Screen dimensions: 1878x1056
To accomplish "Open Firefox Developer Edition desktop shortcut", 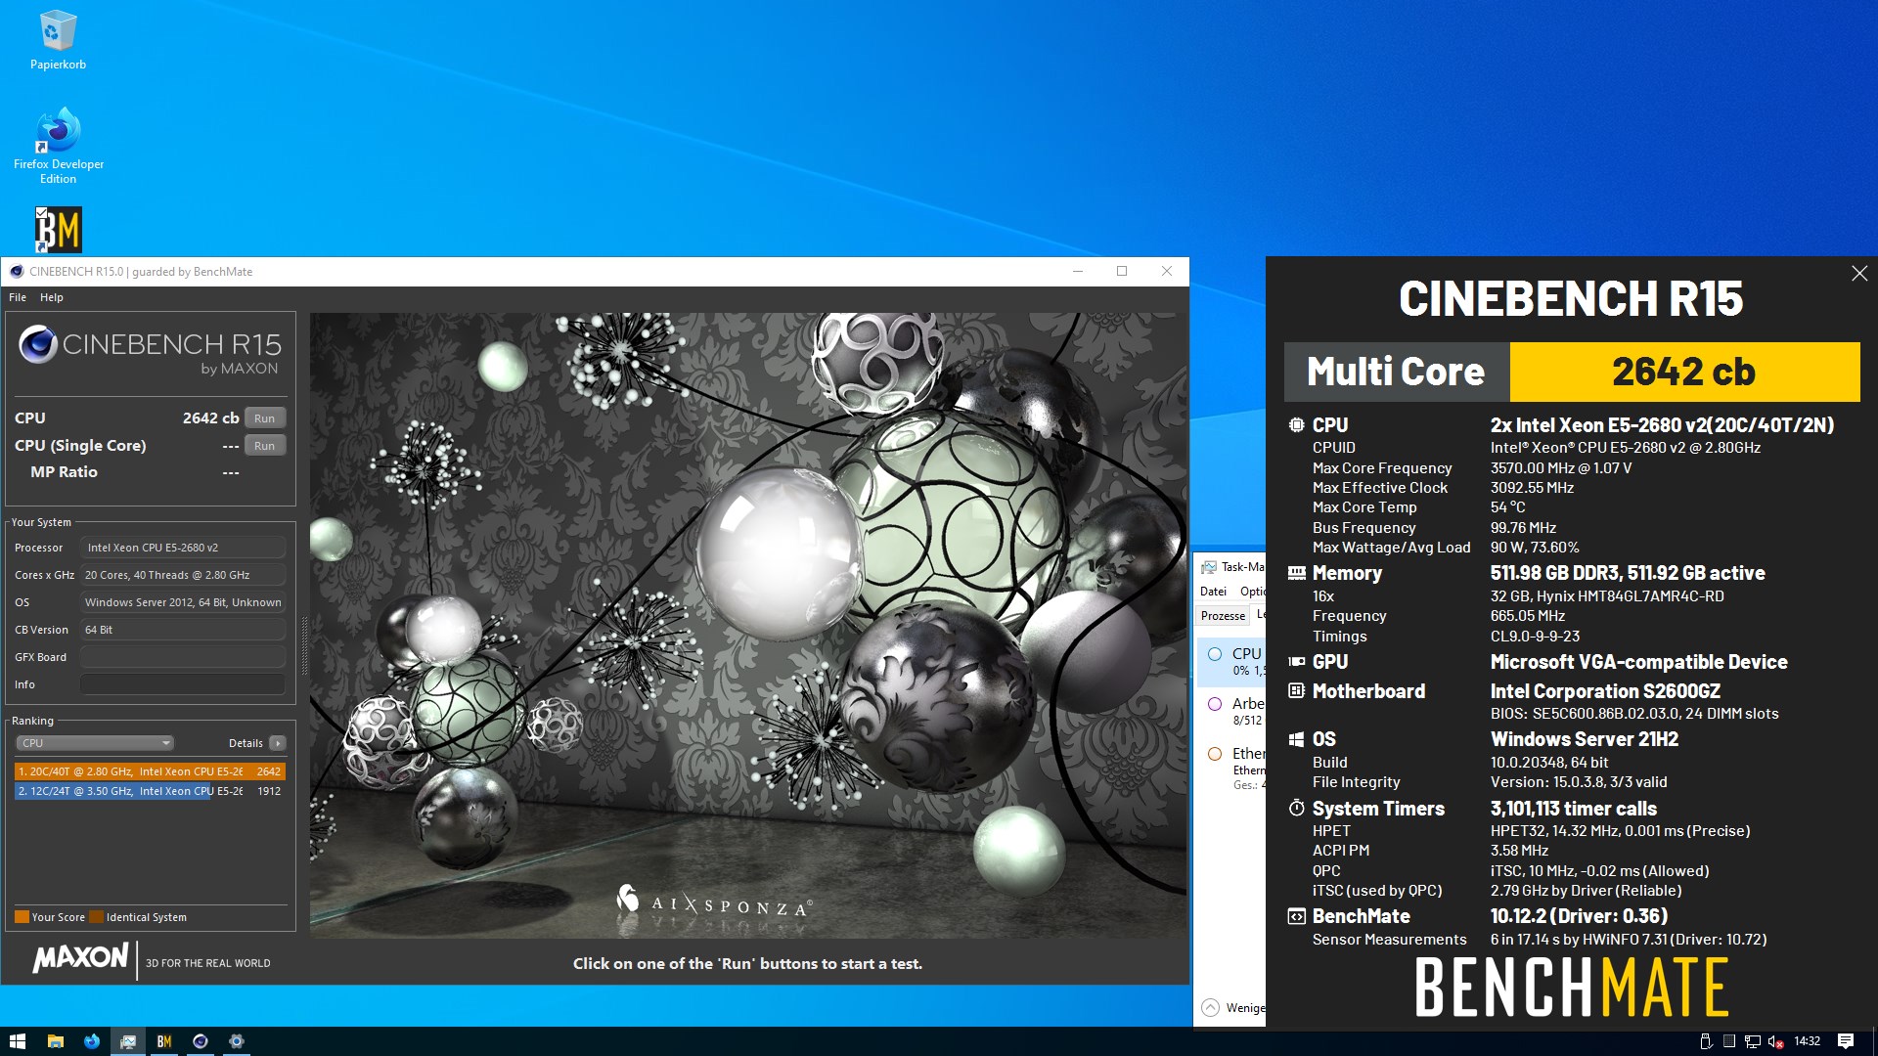I will (x=58, y=145).
